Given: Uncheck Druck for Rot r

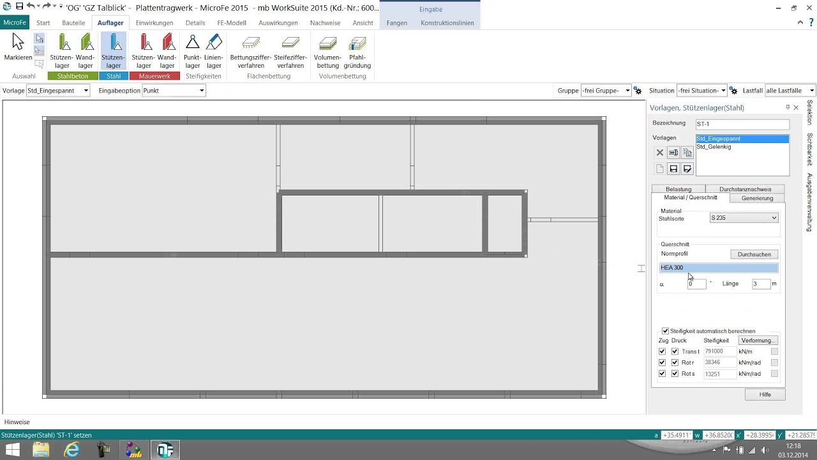Looking at the screenshot, I should 675,362.
